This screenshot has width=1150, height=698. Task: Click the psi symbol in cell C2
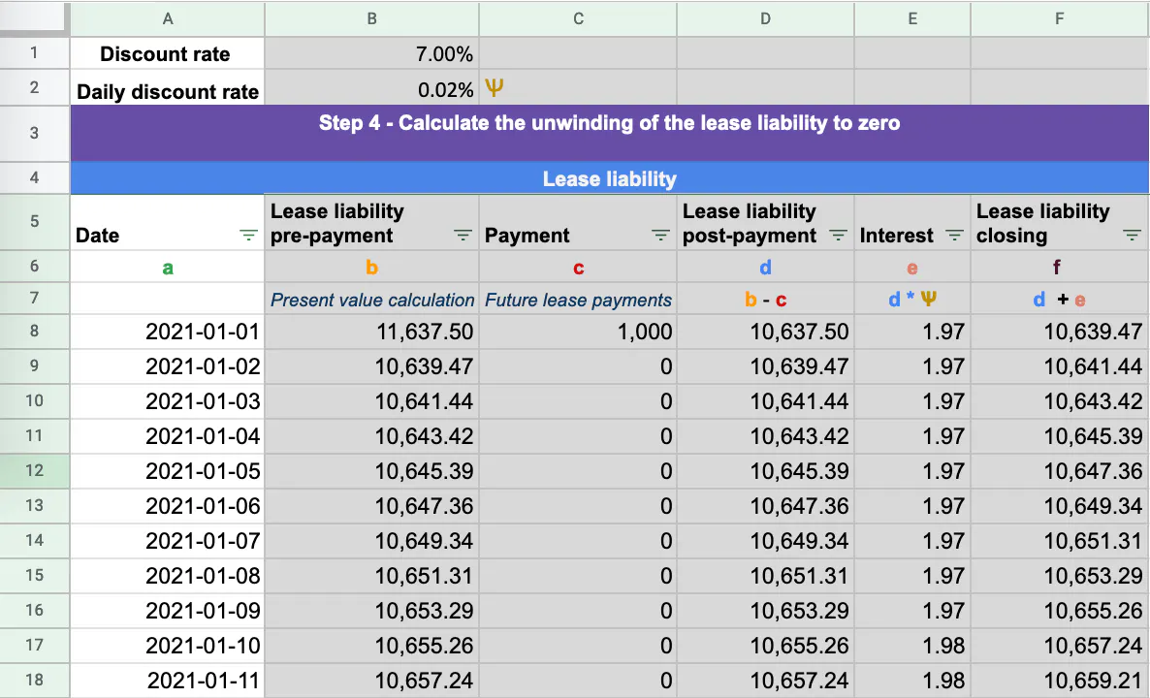pos(495,88)
